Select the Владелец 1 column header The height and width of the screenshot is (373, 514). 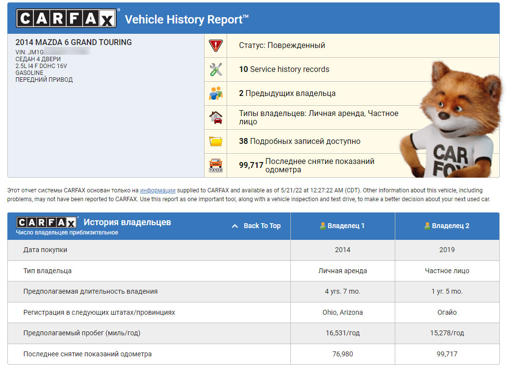tap(342, 226)
